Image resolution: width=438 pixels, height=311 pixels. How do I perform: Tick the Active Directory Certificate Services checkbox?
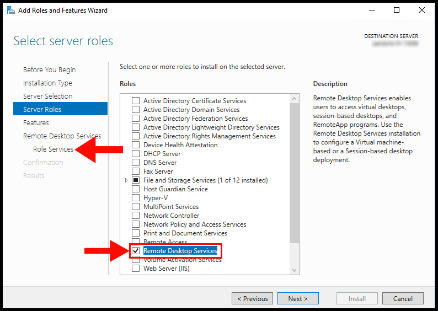pyautogui.click(x=136, y=101)
